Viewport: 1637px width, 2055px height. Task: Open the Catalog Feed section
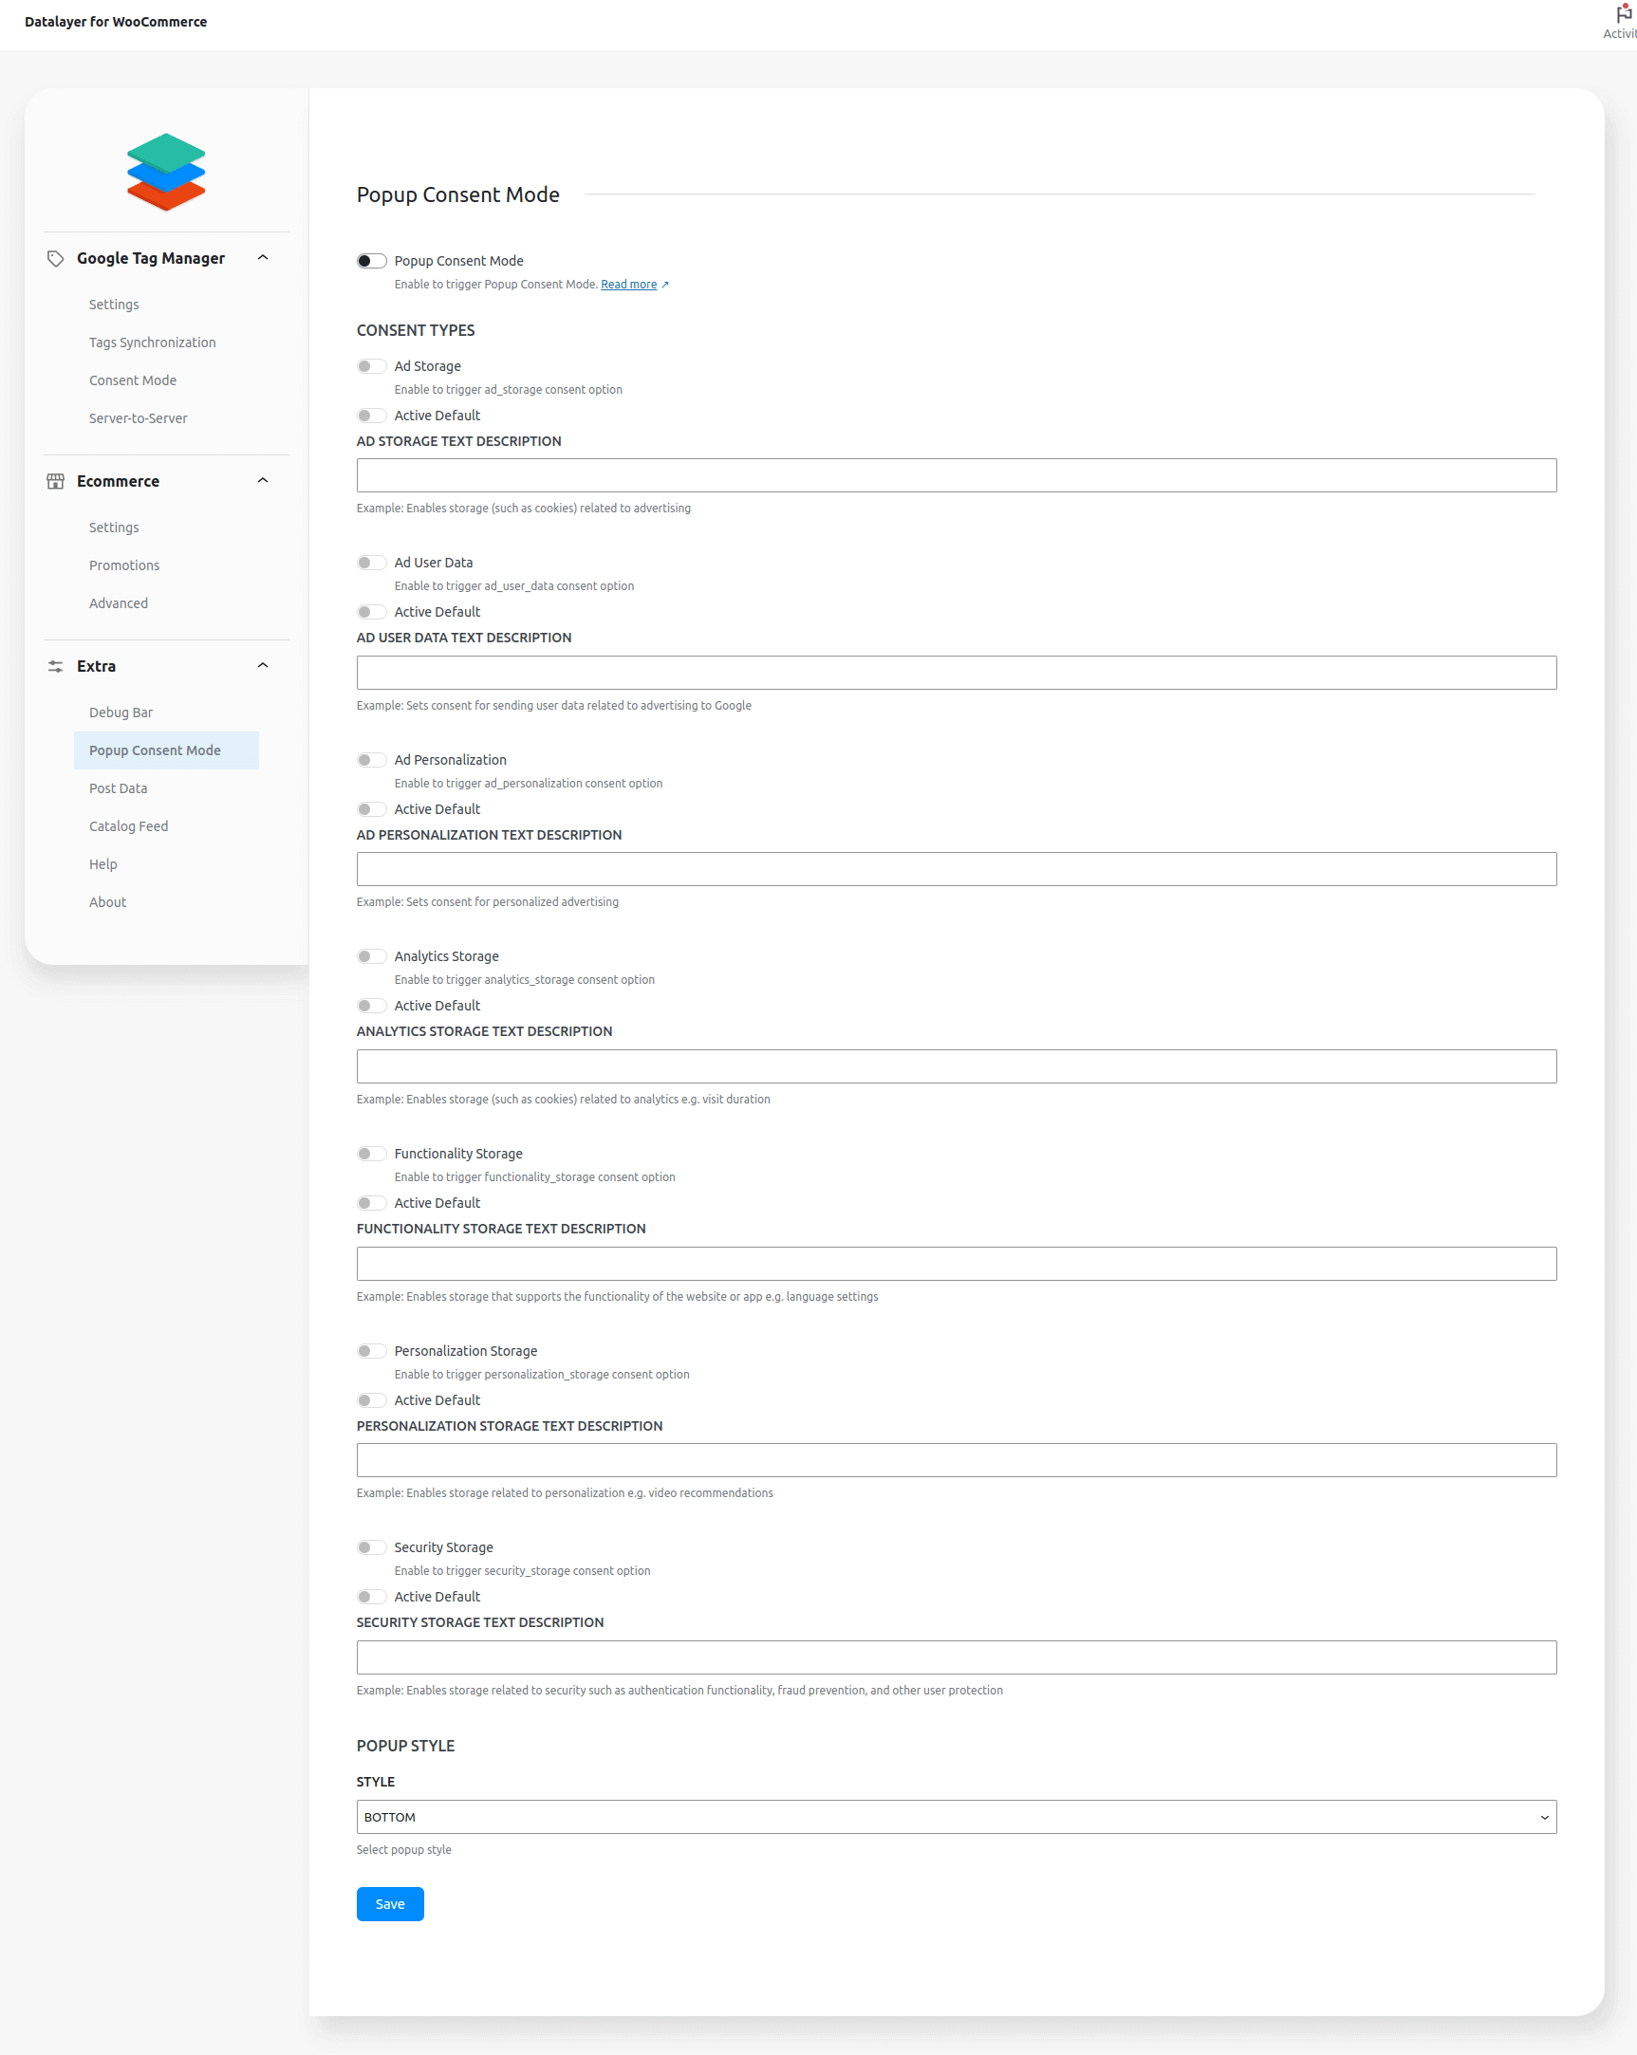pyautogui.click(x=128, y=825)
